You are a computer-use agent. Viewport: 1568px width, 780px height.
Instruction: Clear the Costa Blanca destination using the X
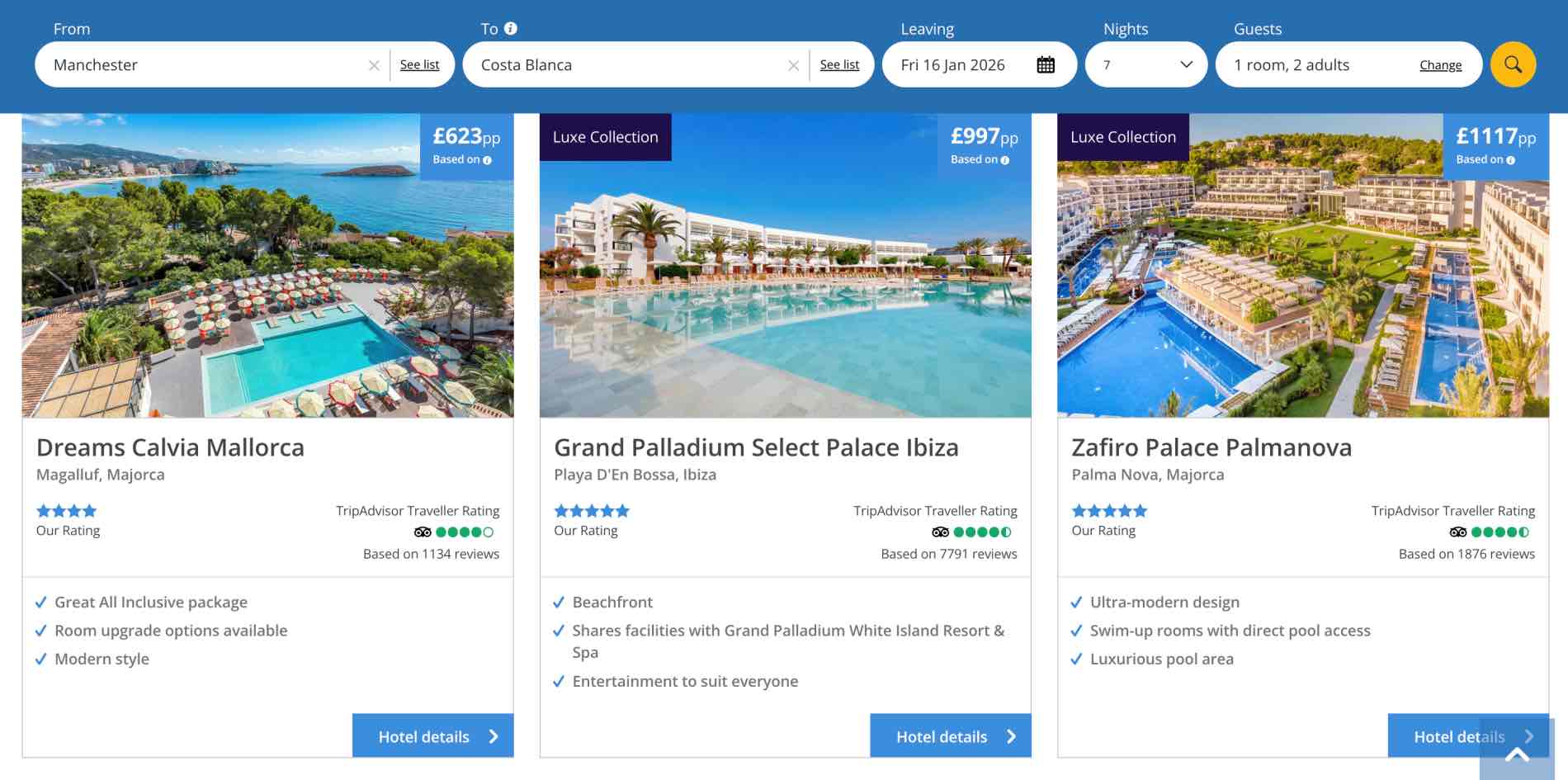pyautogui.click(x=794, y=64)
